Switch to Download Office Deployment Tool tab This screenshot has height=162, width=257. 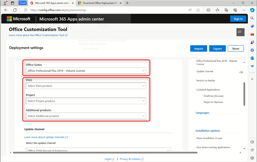click(x=100, y=3)
